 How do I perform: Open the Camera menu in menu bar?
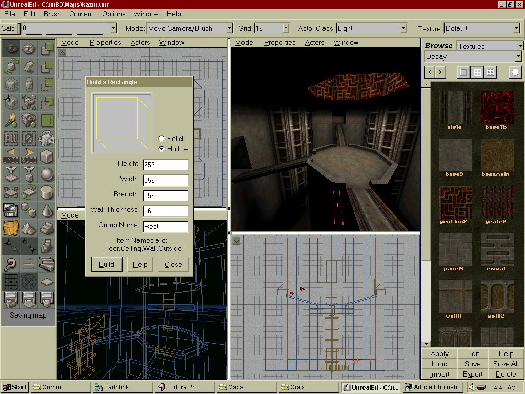pos(81,14)
